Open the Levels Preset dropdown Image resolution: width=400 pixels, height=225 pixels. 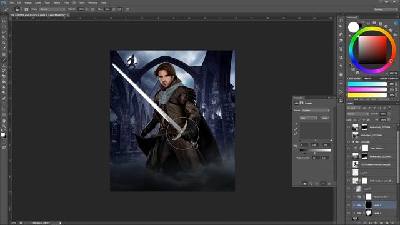[x=316, y=111]
